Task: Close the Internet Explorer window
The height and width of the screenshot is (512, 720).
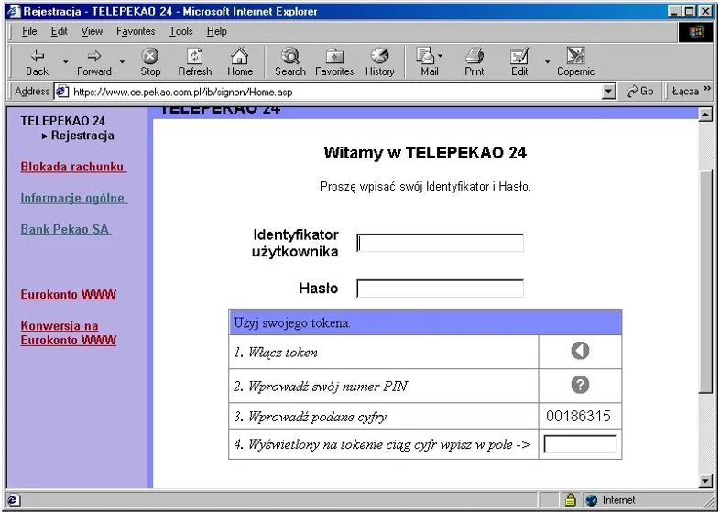Action: (705, 12)
